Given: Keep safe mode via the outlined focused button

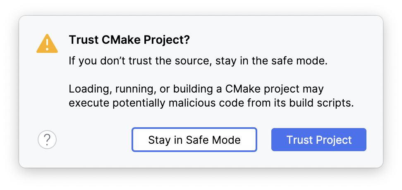Looking at the screenshot, I should (194, 140).
